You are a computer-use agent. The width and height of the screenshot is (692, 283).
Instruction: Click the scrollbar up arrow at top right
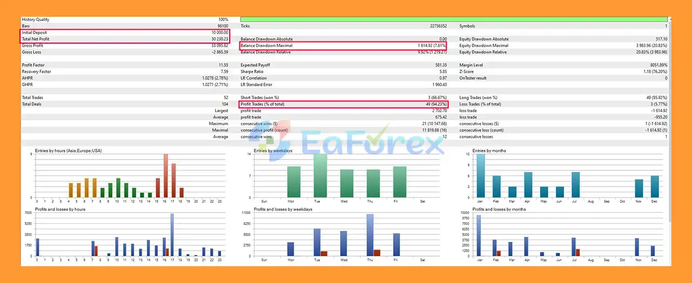pos(669,20)
